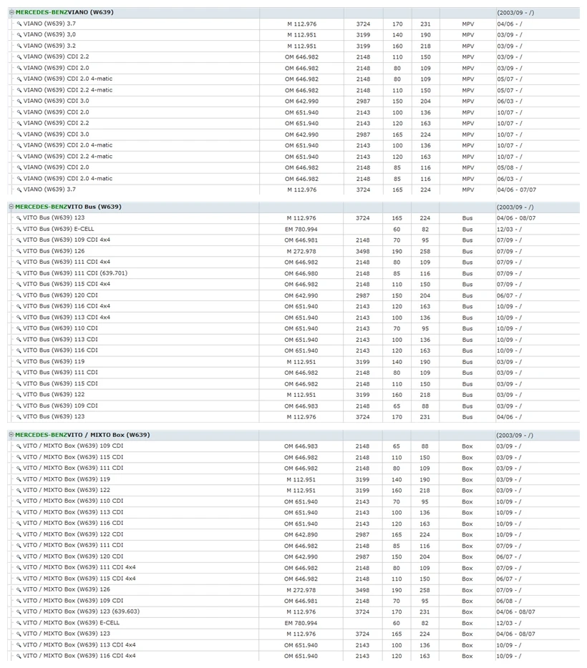Click magnifier icon beside VITO / MIXTO Box E-CELL
Viewport: 587px width, 668px height.
point(19,623)
